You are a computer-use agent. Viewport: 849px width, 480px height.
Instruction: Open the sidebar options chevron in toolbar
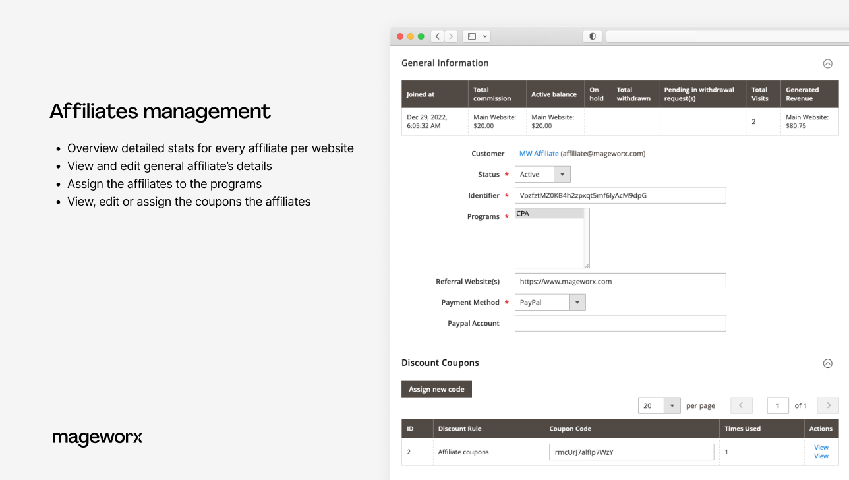pos(485,36)
